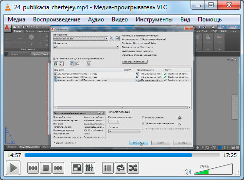Maximize the VLC window

(211, 5)
